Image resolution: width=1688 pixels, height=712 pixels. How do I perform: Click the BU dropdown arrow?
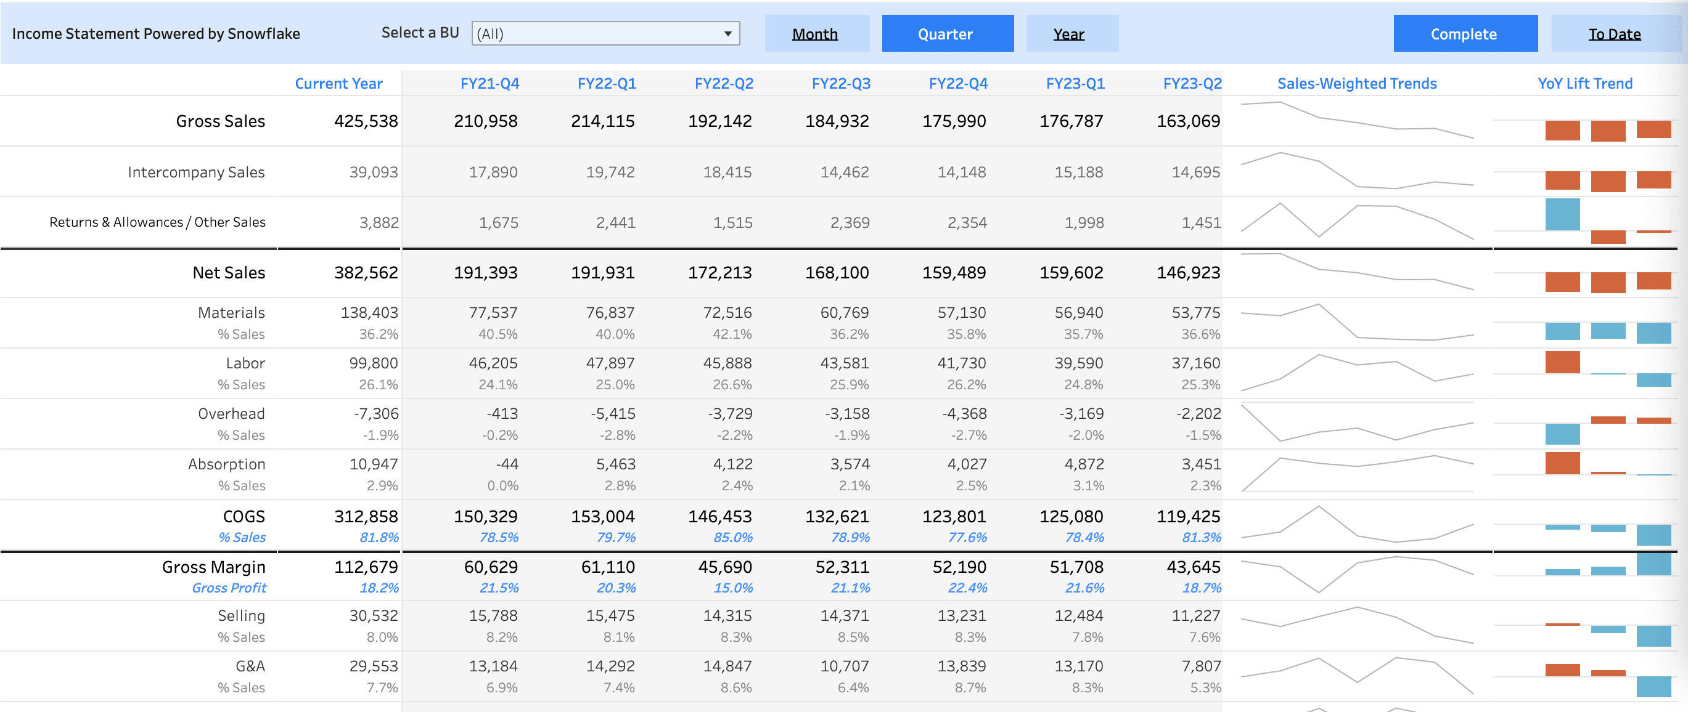point(727,34)
